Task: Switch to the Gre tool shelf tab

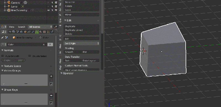Action: (x=60, y=20)
